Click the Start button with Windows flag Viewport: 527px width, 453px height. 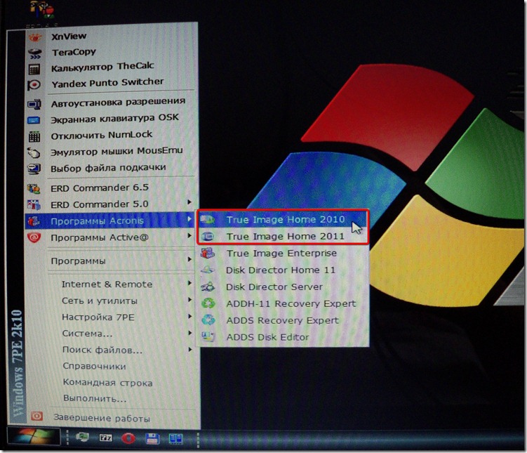[x=34, y=437]
